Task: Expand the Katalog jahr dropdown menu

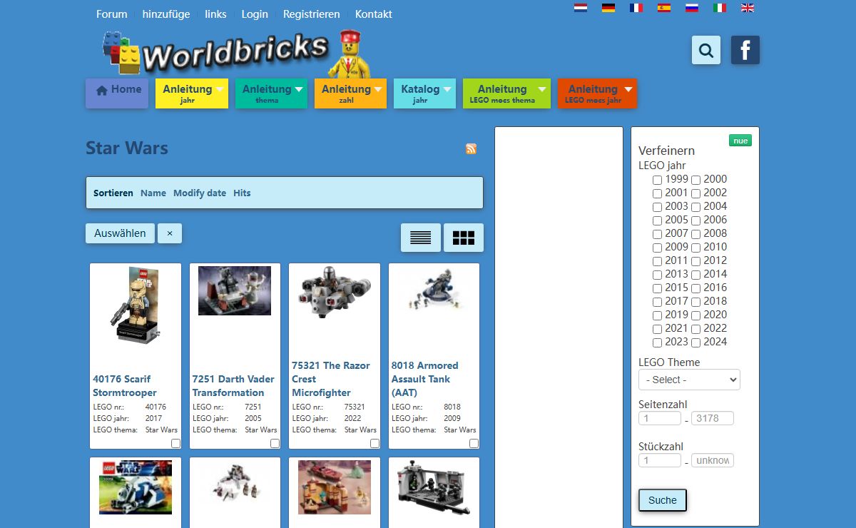Action: pyautogui.click(x=424, y=93)
